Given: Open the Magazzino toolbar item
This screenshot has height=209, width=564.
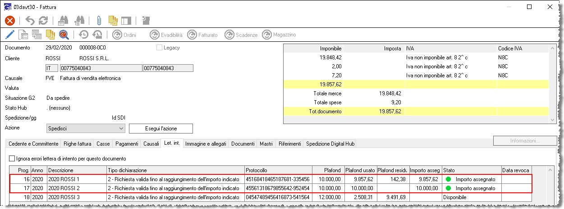Looking at the screenshot, I should point(279,35).
